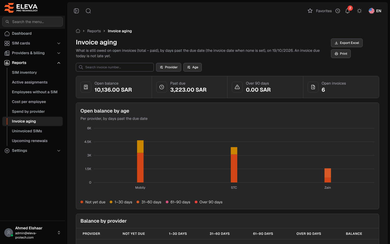Click the Export Excel button

pos(347,43)
